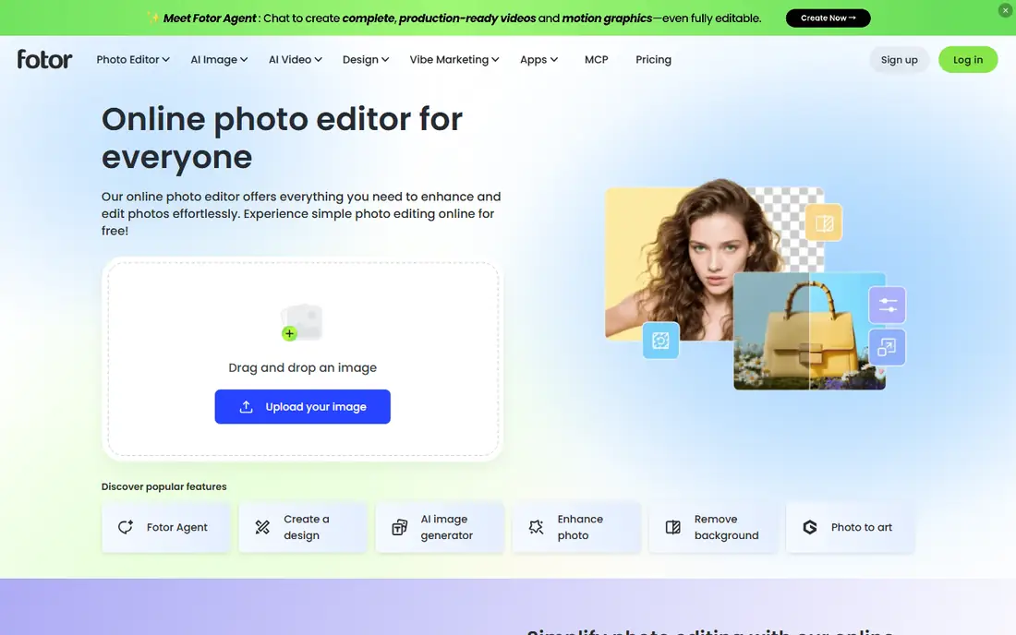Open the Enhance photo feature
The image size is (1016, 635).
pos(576,528)
